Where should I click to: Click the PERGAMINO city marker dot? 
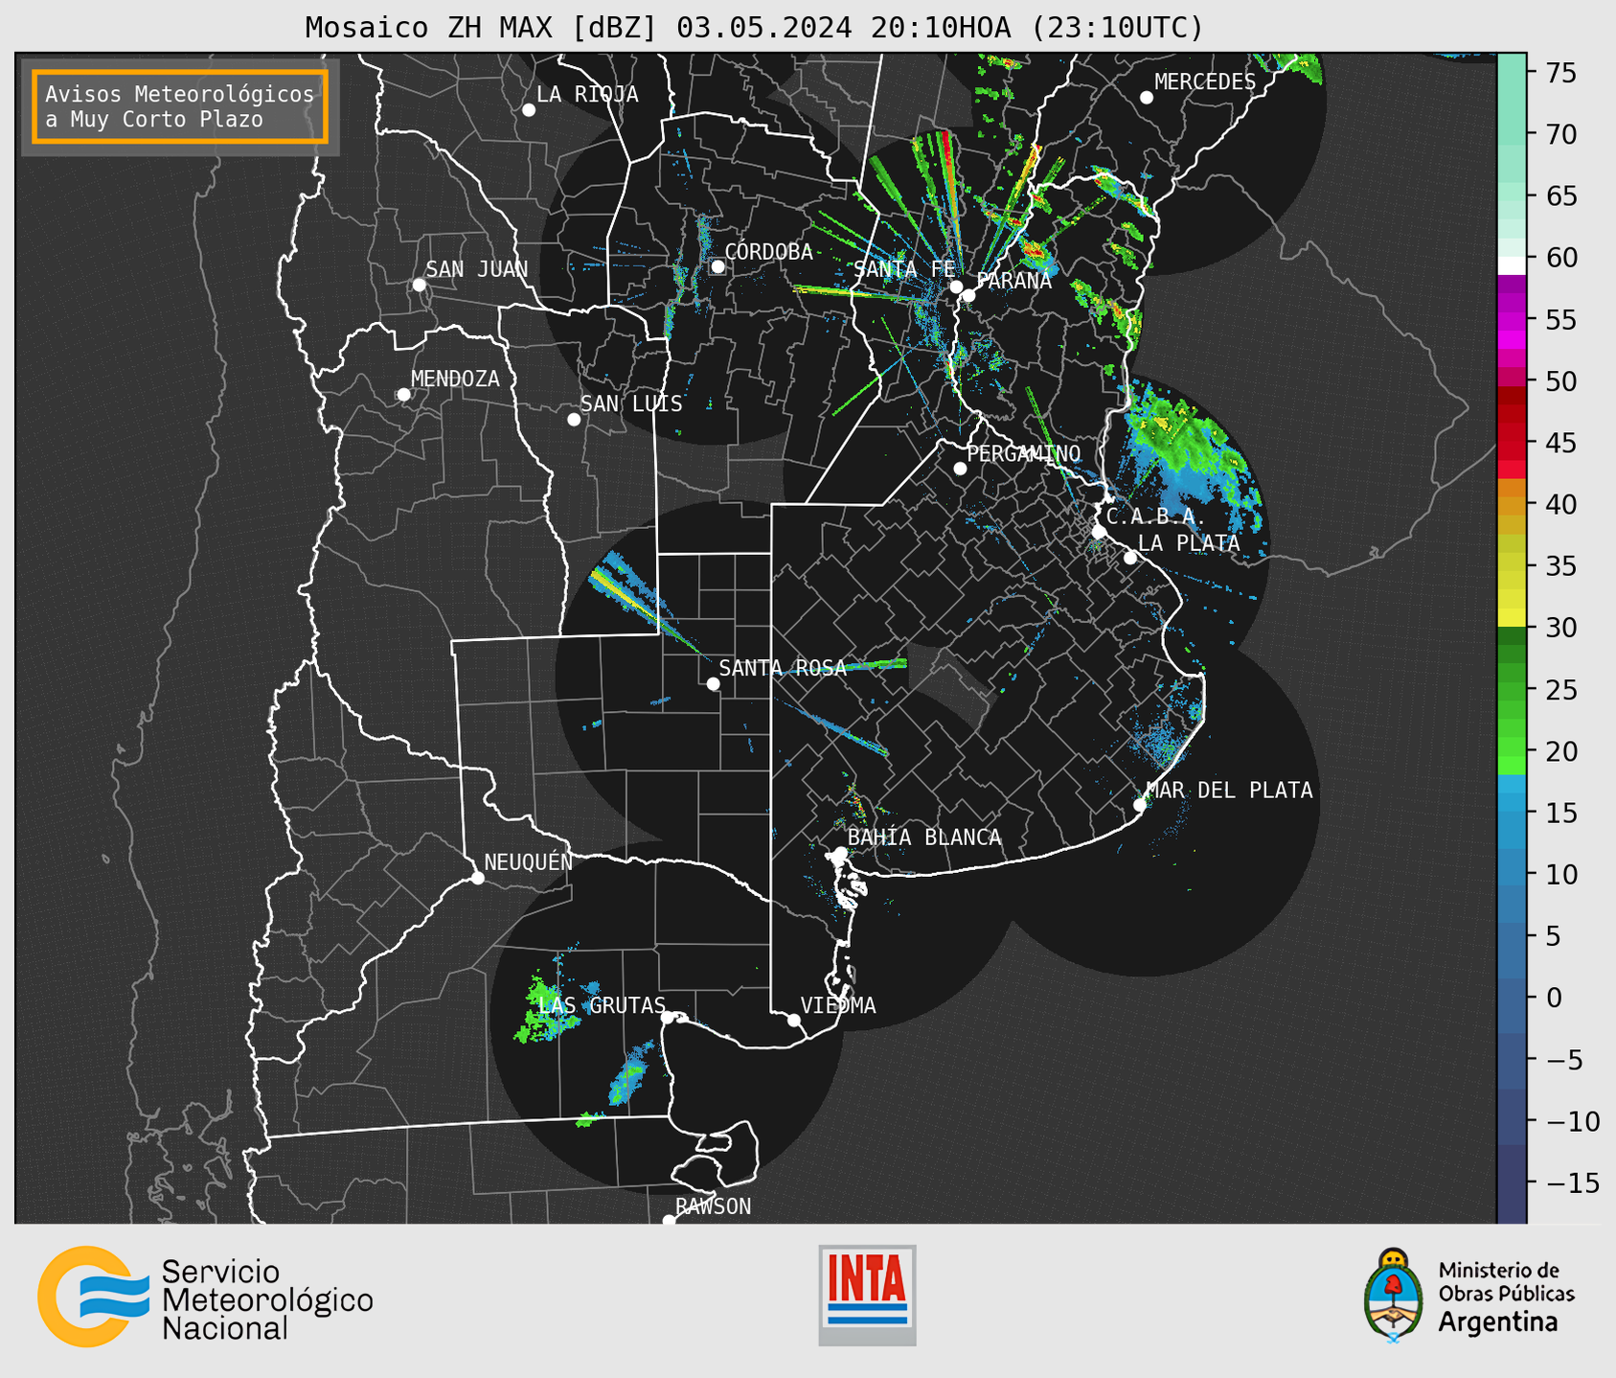[960, 469]
